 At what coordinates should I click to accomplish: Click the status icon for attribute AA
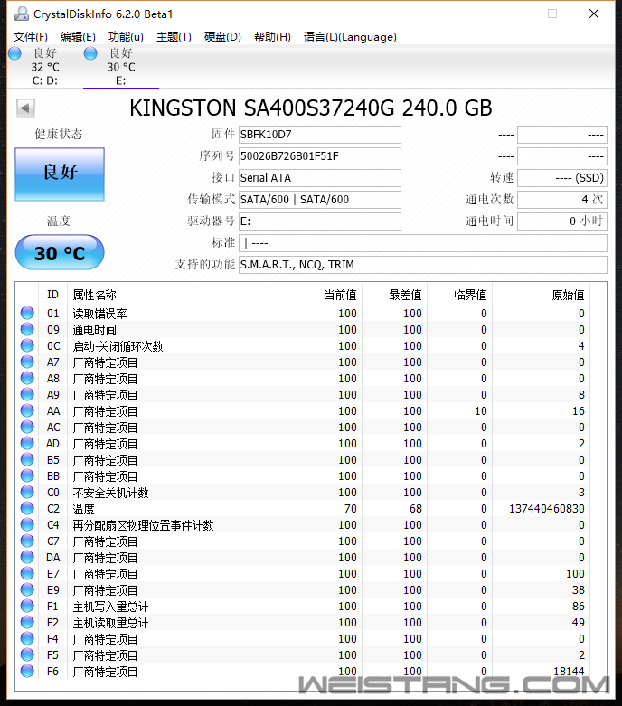pyautogui.click(x=27, y=410)
